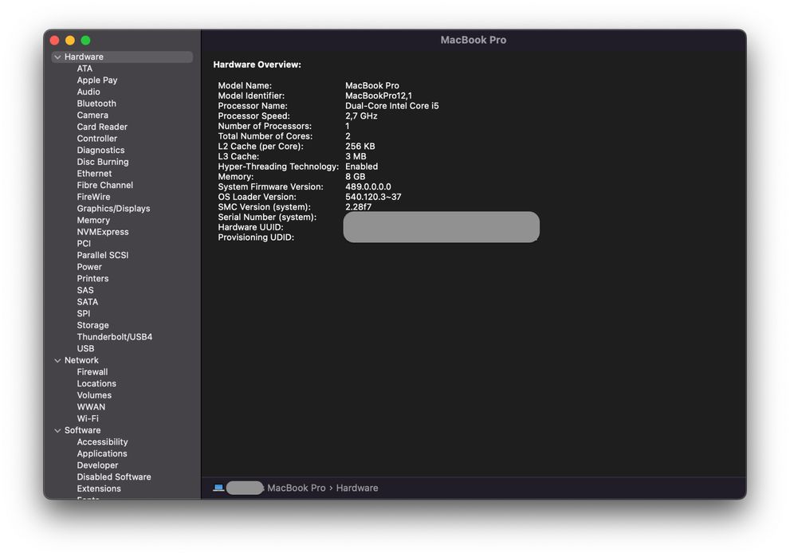
Task: Select Fibre Channel in the list
Action: click(x=104, y=186)
